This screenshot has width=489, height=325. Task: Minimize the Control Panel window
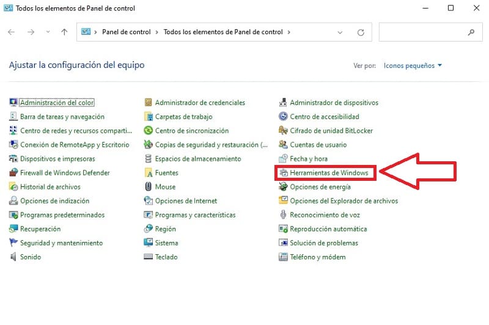click(x=425, y=8)
